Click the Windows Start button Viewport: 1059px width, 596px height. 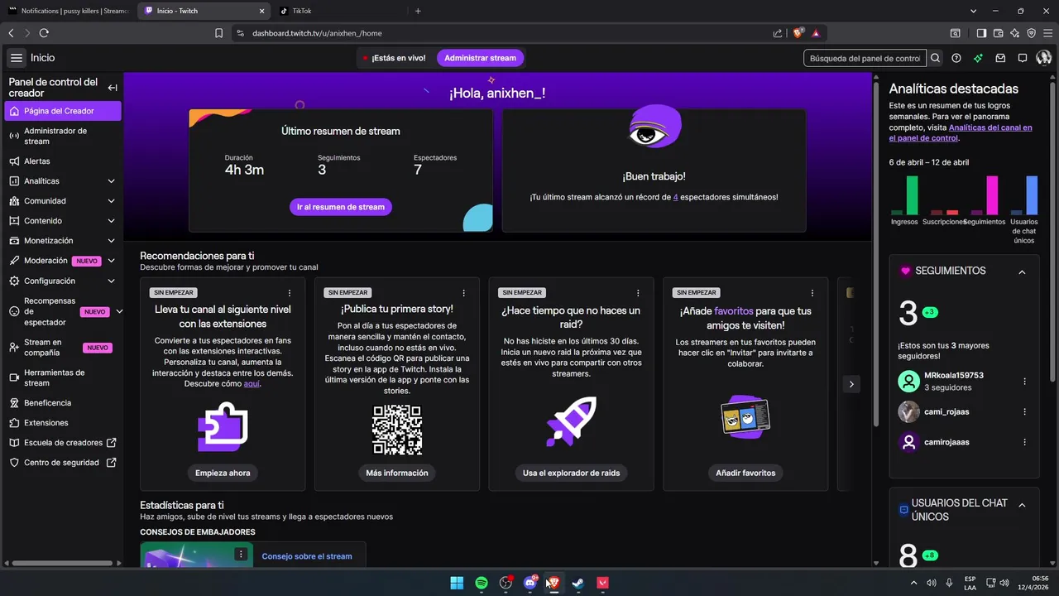coord(457,583)
